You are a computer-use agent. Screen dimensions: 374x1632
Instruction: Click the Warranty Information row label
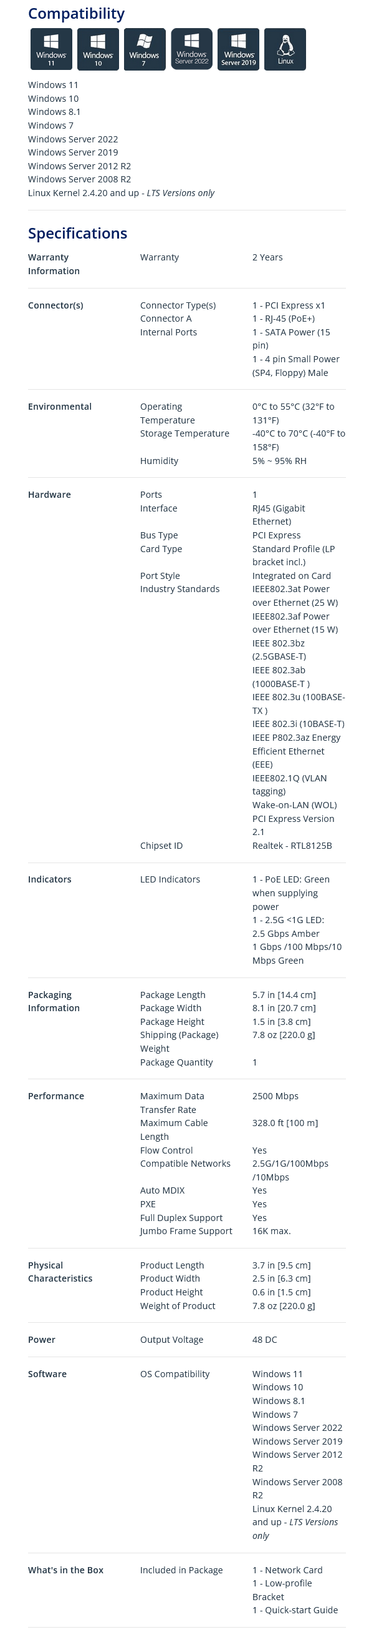[54, 264]
